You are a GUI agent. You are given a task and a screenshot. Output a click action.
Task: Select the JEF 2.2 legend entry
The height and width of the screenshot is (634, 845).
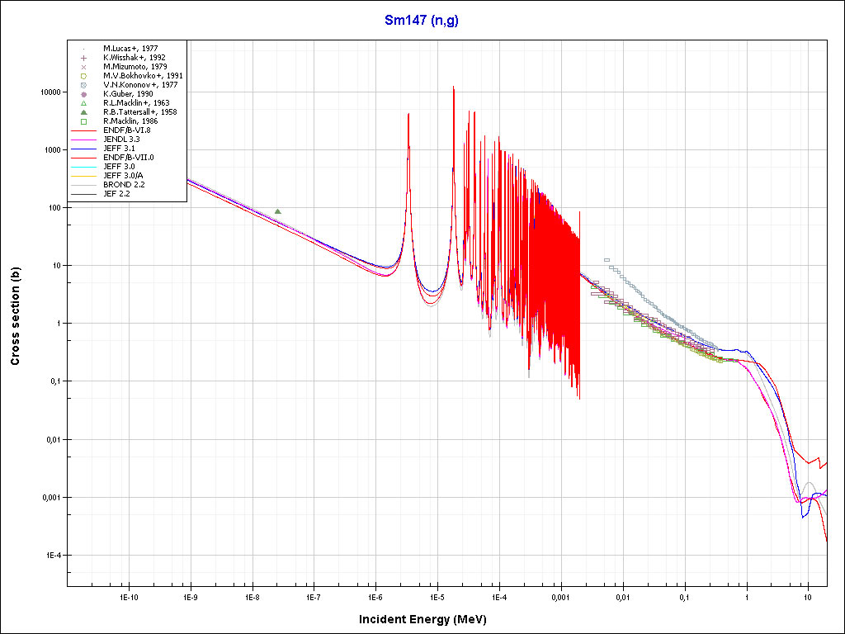click(116, 194)
